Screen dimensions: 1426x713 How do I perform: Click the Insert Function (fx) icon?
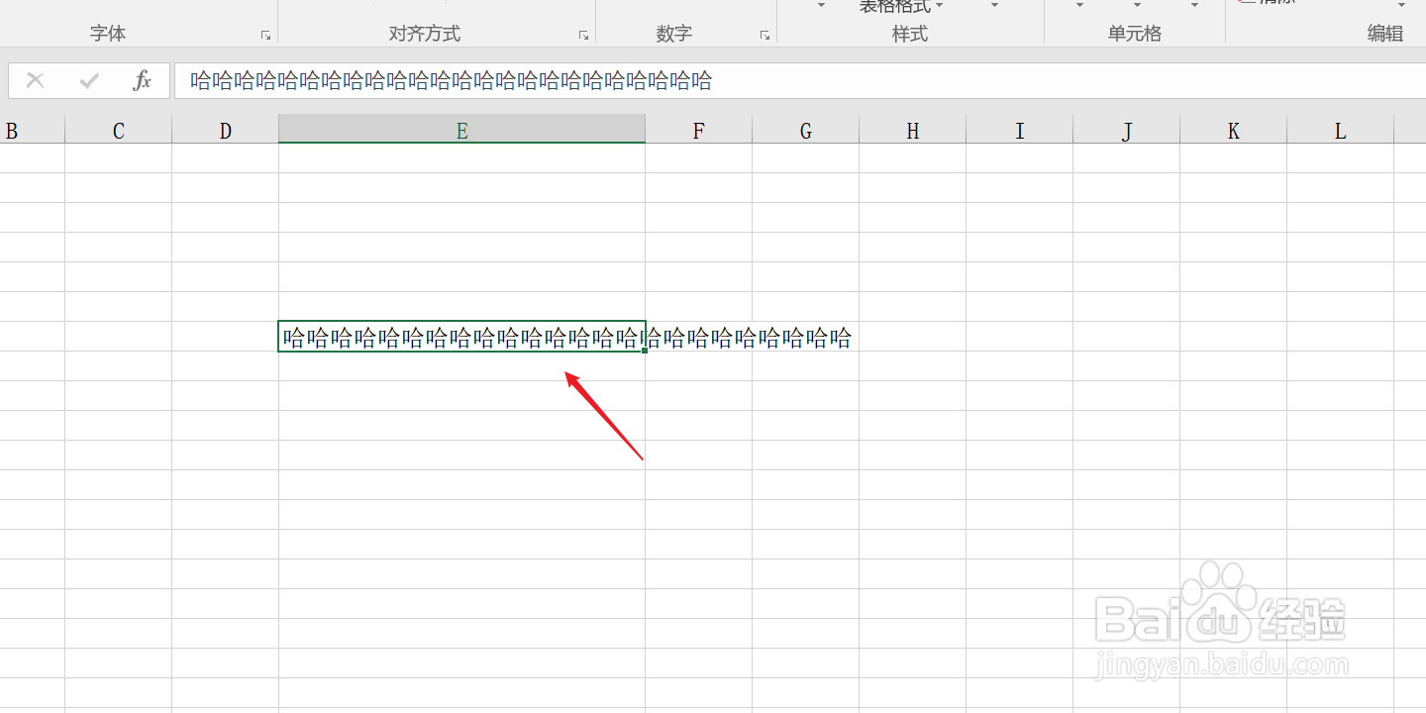point(142,80)
